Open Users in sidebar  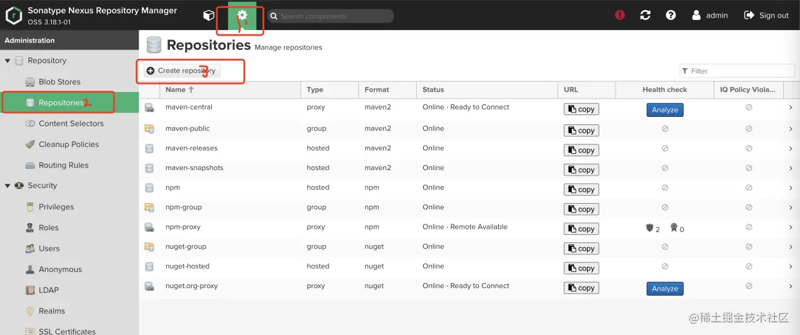pos(49,248)
